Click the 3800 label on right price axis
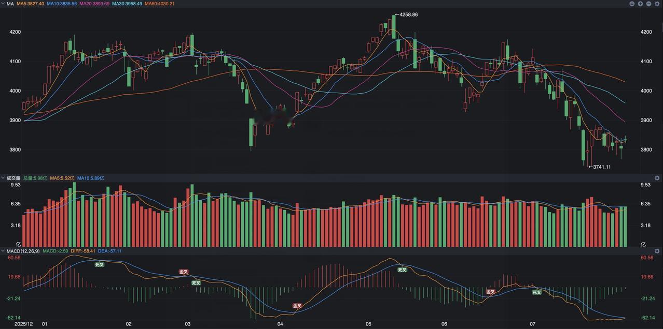 [647, 150]
